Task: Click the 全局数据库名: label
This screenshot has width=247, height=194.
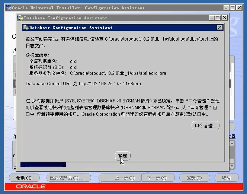Action: [x=43, y=61]
